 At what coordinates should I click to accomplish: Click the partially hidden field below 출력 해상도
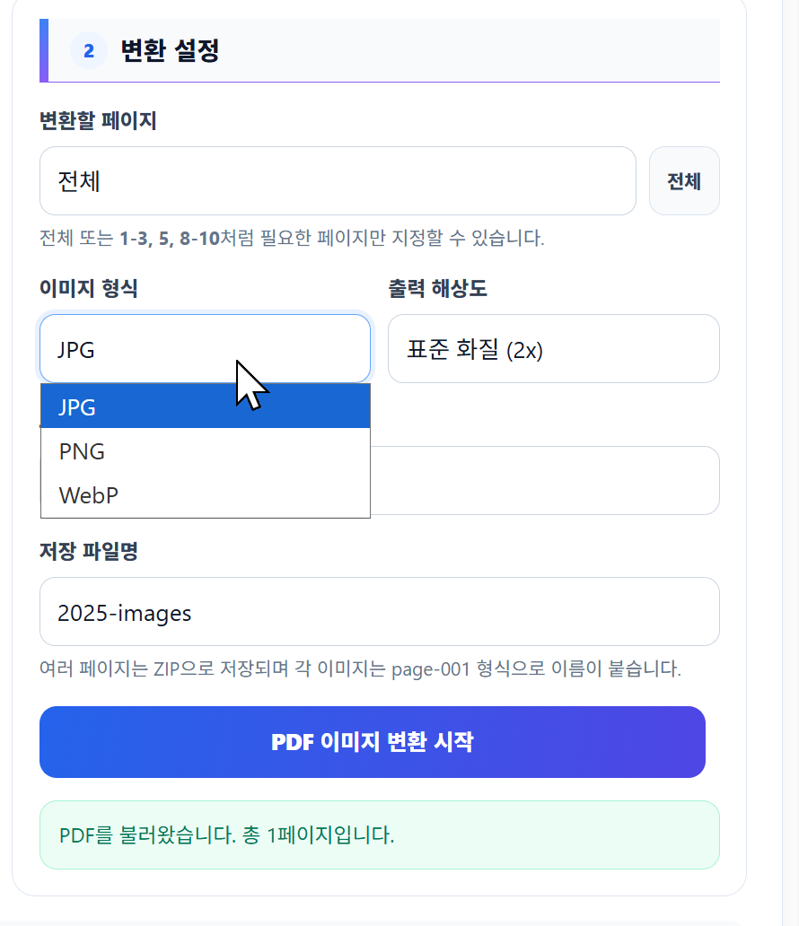pyautogui.click(x=545, y=481)
